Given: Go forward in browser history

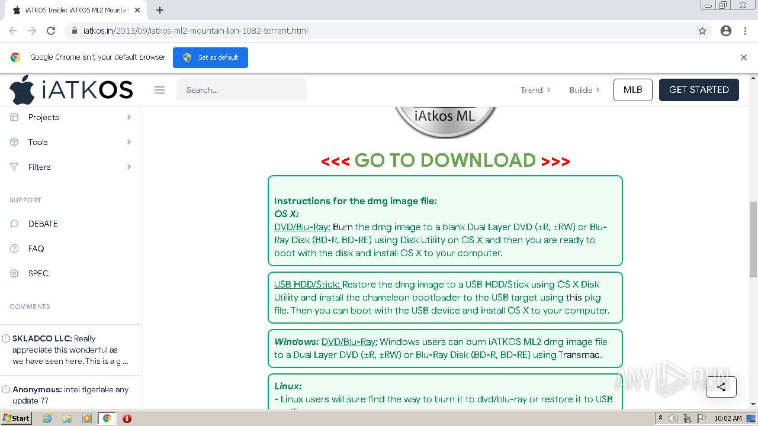Looking at the screenshot, I should pos(32,31).
